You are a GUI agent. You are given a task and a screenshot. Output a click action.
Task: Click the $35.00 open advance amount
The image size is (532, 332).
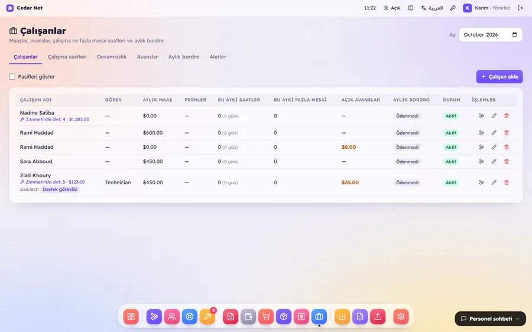[x=350, y=183]
